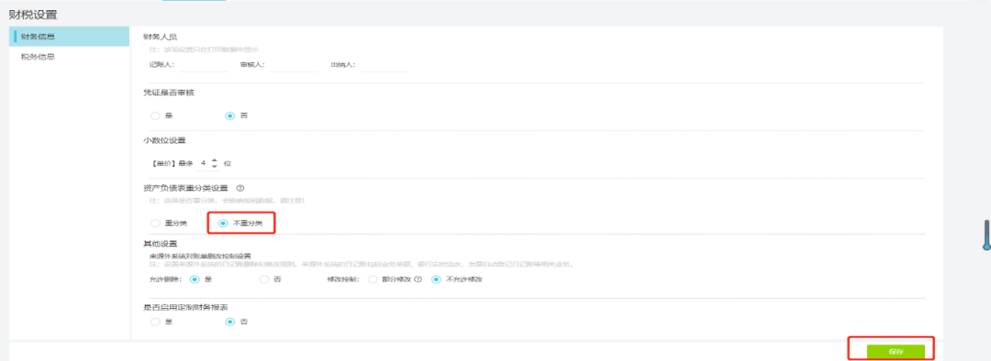Decrease the 单价 decimal places with the down arrow
The height and width of the screenshot is (361, 991).
pyautogui.click(x=214, y=166)
